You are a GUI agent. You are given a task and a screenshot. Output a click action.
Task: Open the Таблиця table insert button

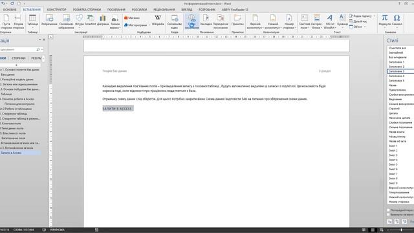[32, 21]
